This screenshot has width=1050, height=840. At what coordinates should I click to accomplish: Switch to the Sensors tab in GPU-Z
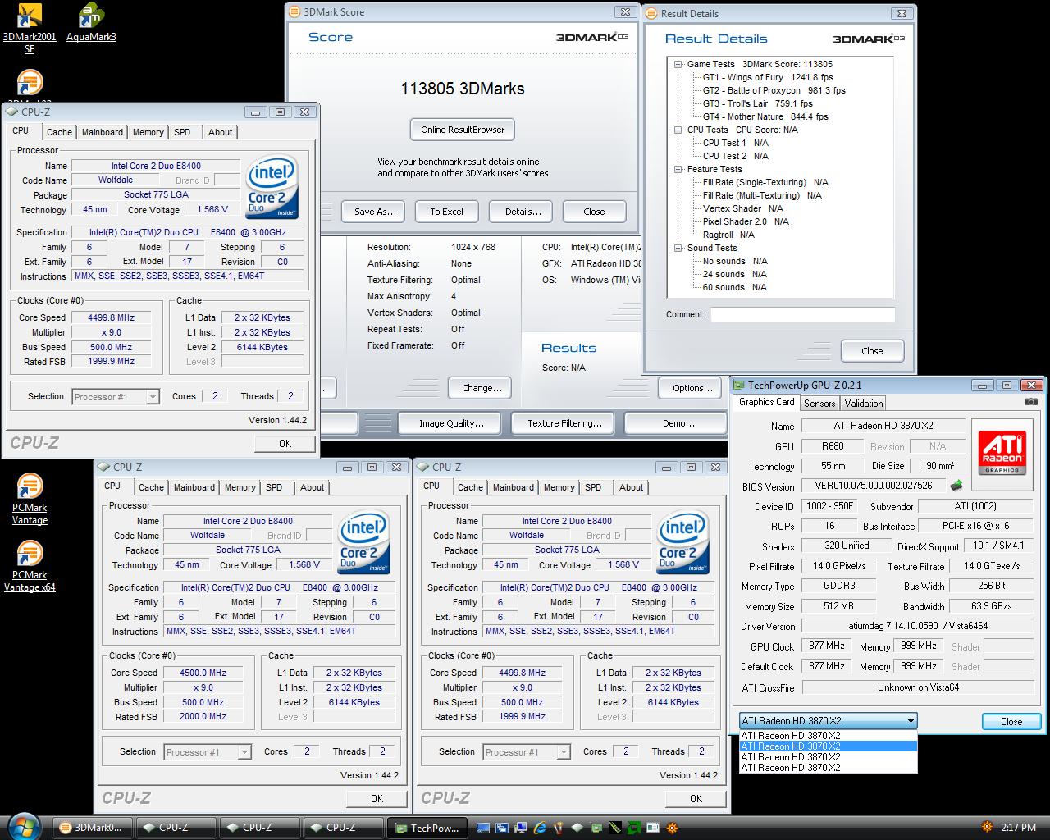(x=819, y=403)
